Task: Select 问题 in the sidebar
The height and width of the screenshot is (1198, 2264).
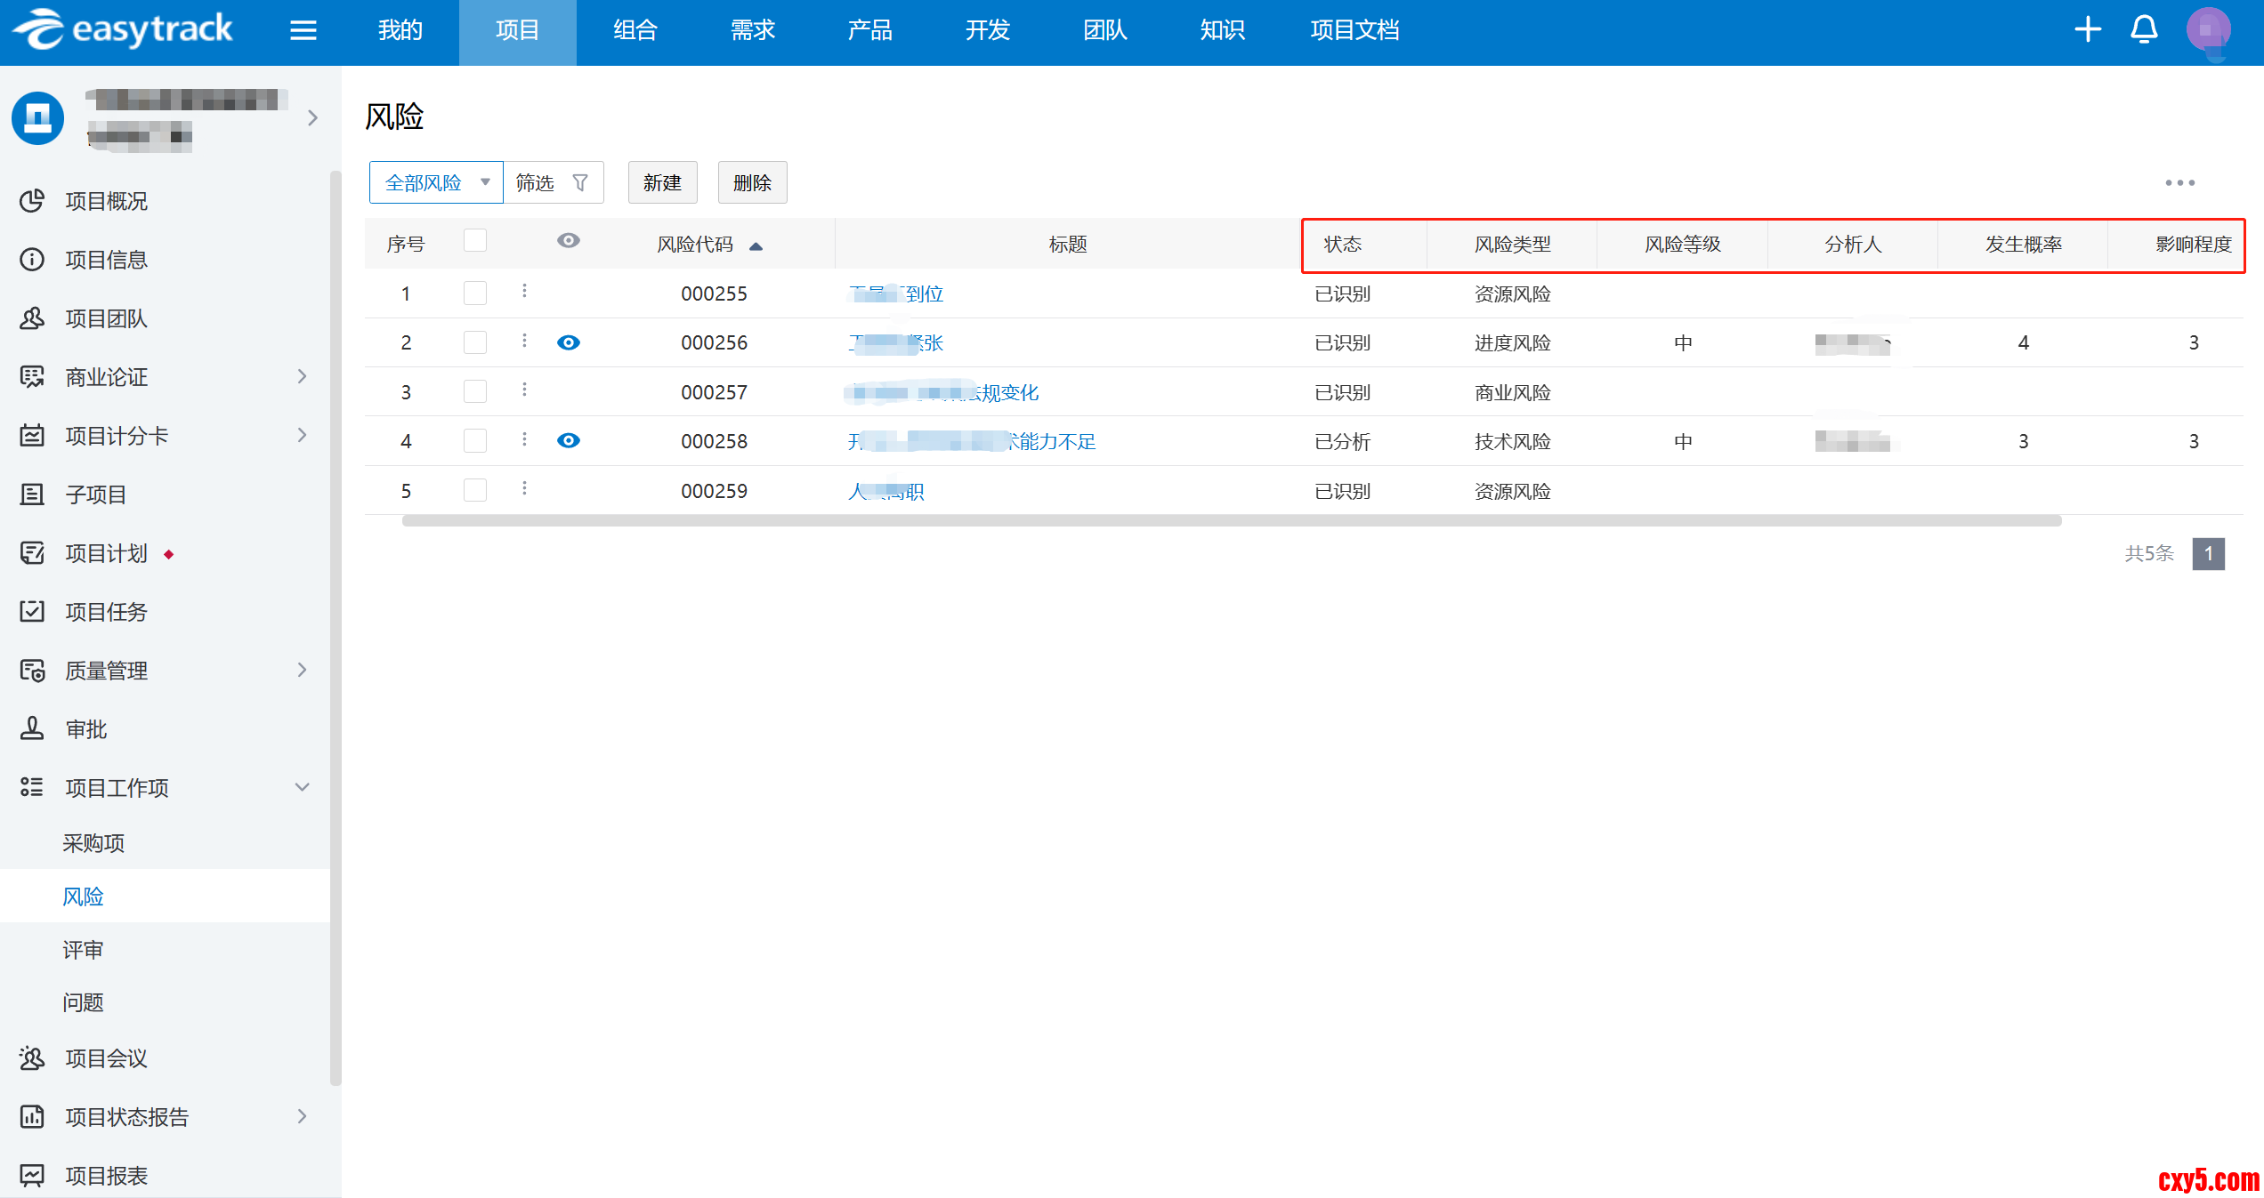Action: coord(83,1002)
